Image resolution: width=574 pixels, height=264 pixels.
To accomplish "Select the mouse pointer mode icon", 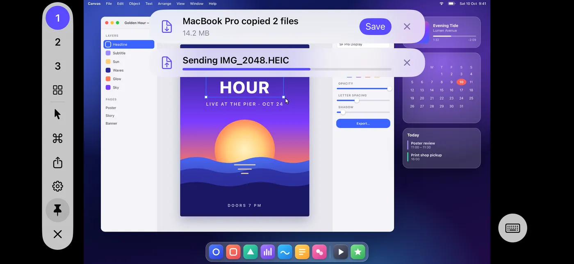I will coord(57,114).
